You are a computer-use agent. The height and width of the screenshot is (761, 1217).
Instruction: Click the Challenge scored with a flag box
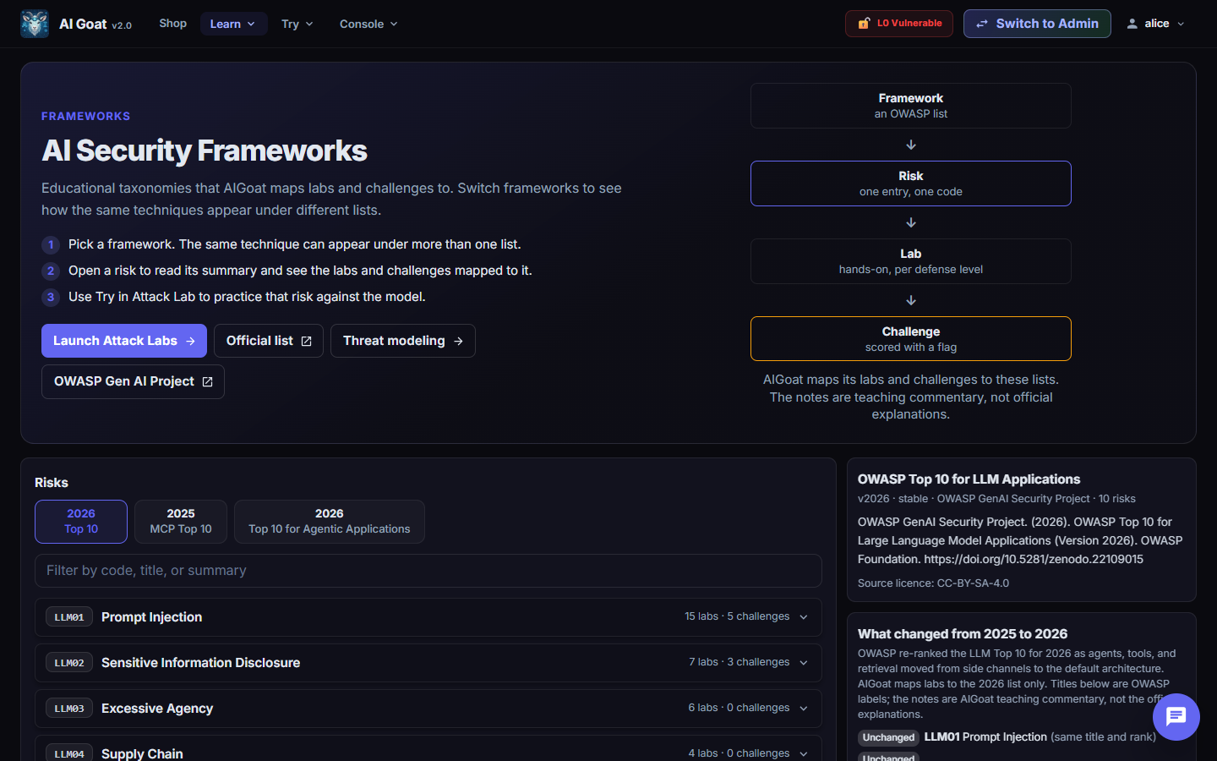coord(911,339)
